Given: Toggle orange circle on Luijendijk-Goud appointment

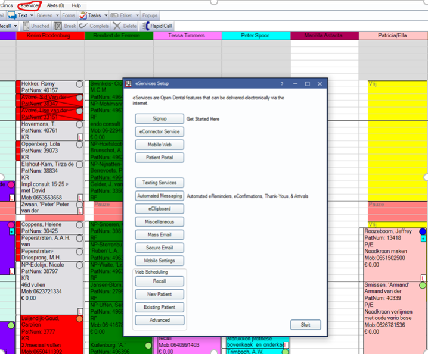Looking at the screenshot, I should (x=79, y=319).
